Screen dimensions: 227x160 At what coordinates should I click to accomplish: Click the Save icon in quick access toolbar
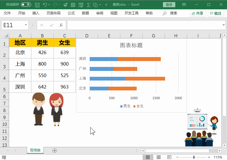[37, 5]
